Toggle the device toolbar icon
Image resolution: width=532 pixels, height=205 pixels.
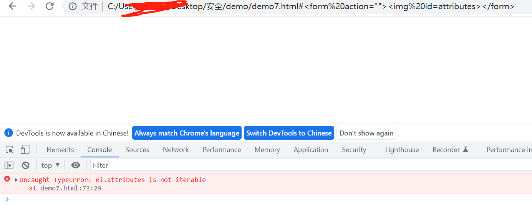25,150
